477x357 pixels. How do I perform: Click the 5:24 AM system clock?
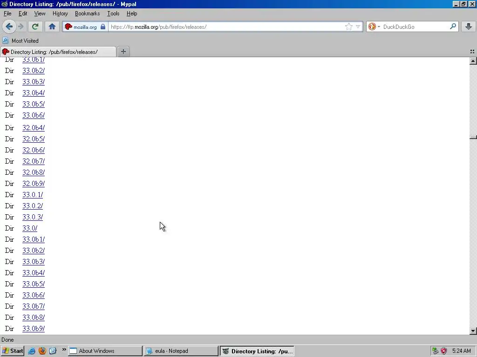(x=462, y=351)
